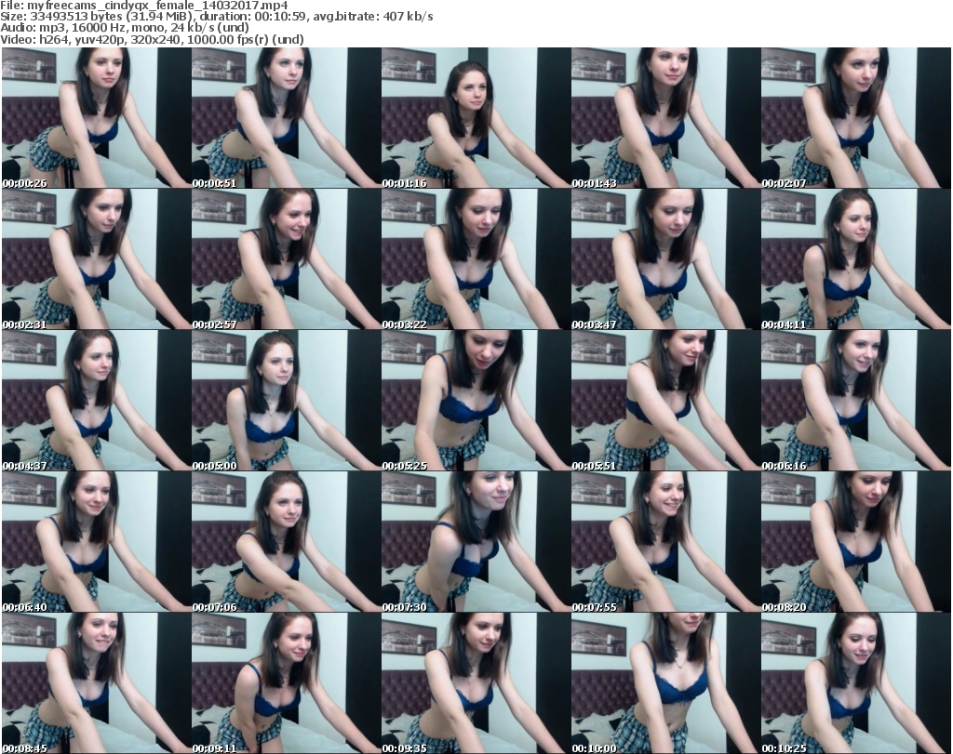The image size is (953, 754).
Task: Select the thumbnail timestamped 00:09:11
Action: (287, 683)
